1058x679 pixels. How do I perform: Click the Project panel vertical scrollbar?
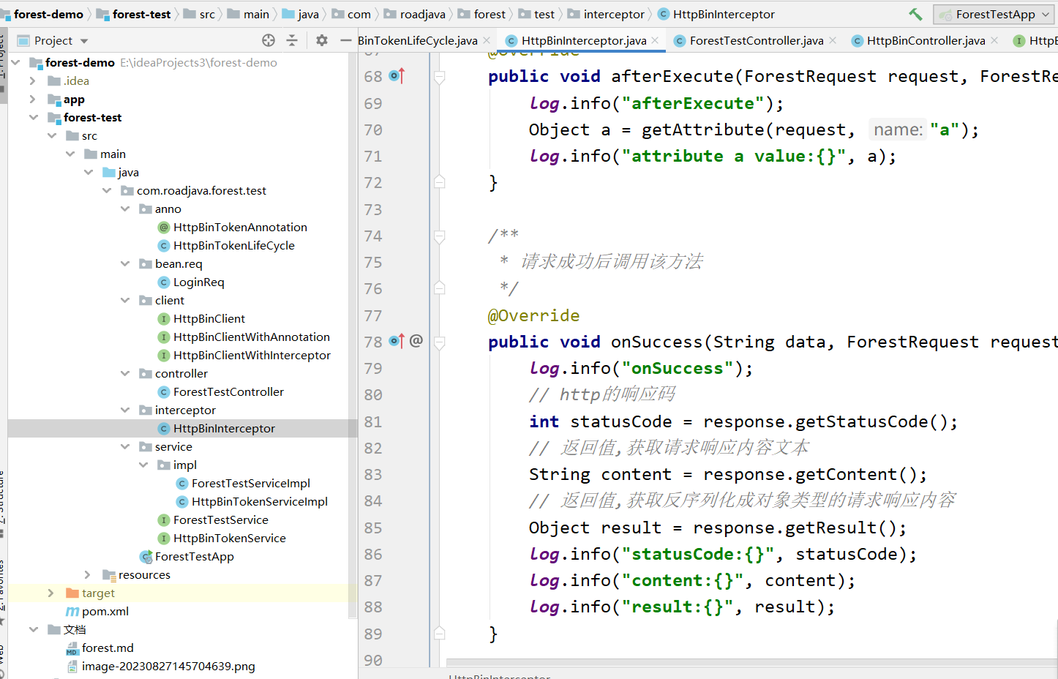pyautogui.click(x=353, y=337)
